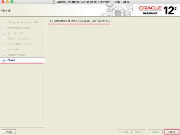The width and height of the screenshot is (180, 135).
Task: Click the installer window title text
Action: coord(93,2)
